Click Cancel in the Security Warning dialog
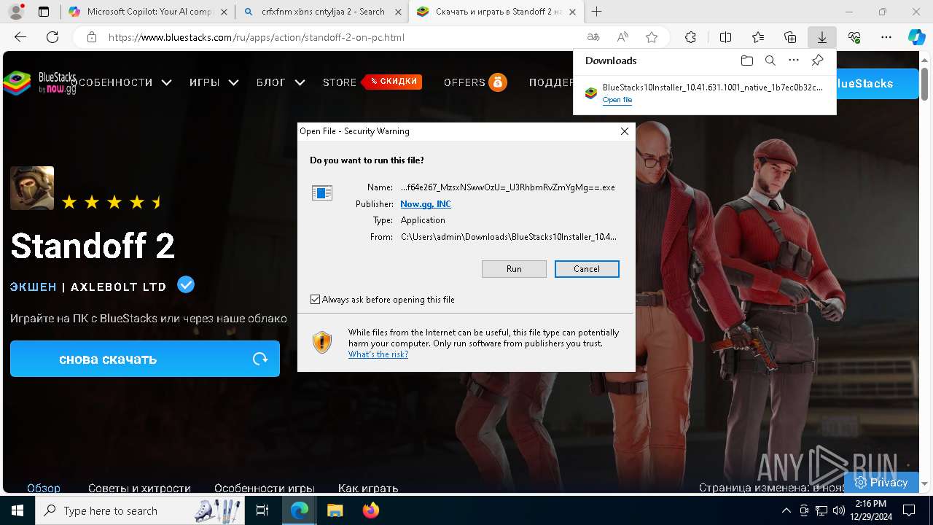933x525 pixels. pos(587,269)
